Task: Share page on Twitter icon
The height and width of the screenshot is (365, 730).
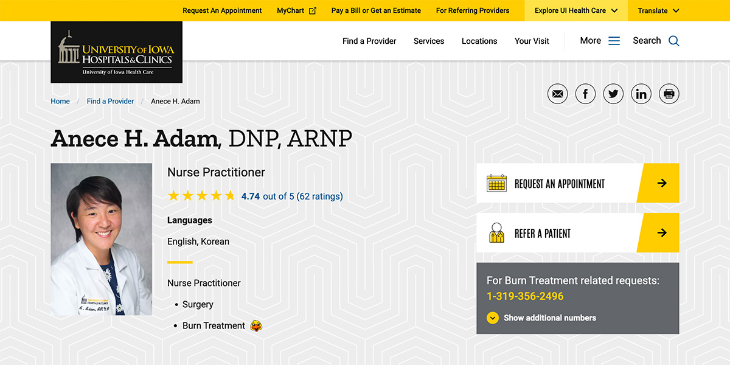Action: 613,94
